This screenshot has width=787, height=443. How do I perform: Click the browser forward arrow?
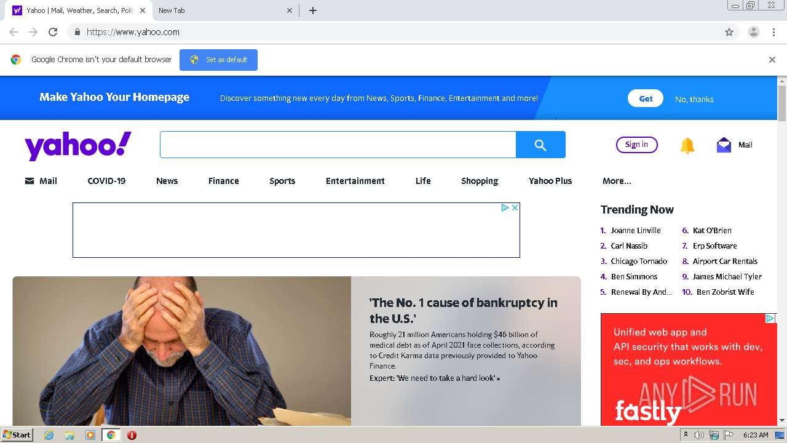click(x=33, y=32)
